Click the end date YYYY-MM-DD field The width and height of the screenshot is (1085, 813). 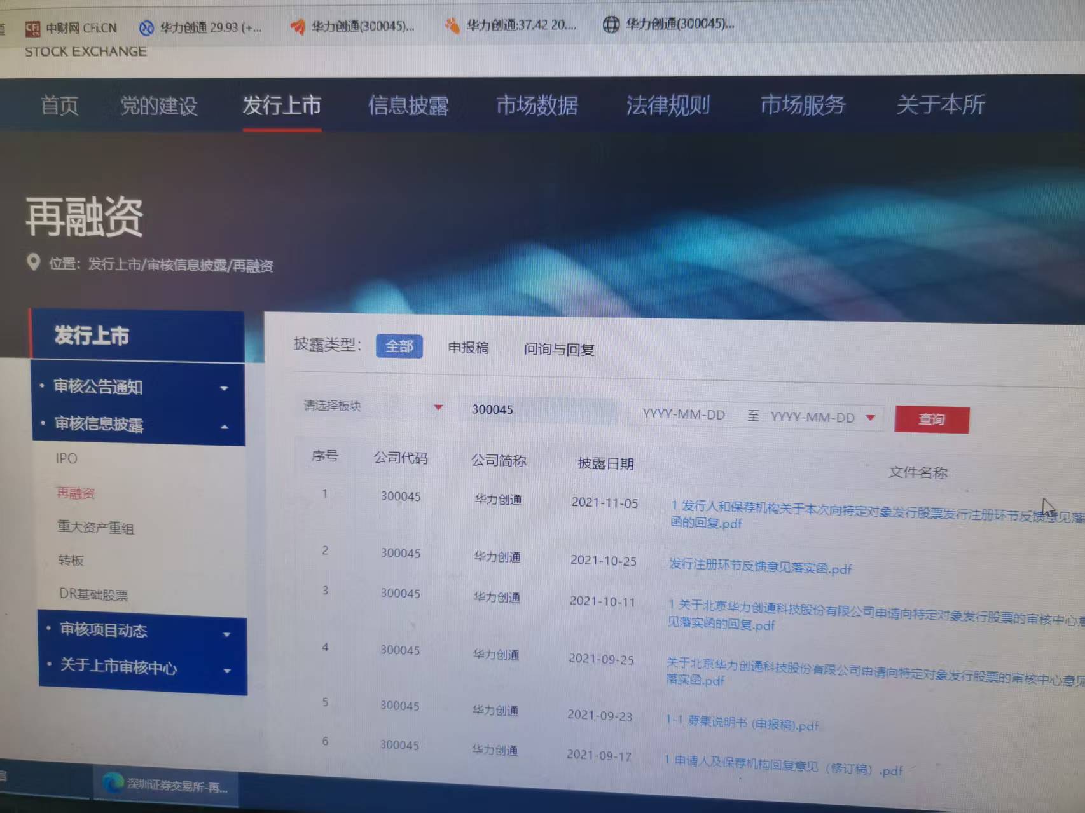click(813, 417)
